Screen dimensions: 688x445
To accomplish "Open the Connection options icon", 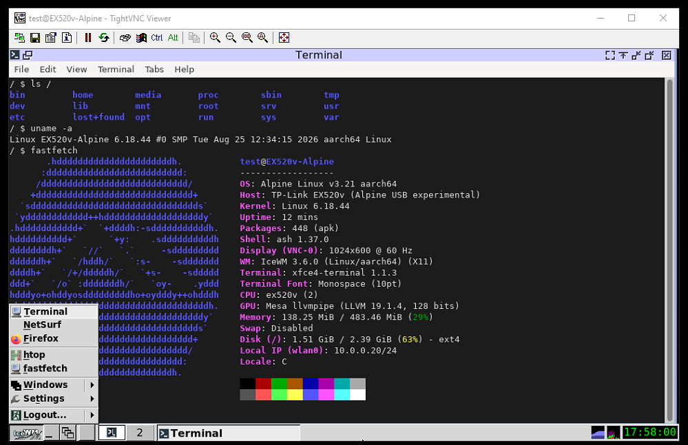I will pos(51,38).
